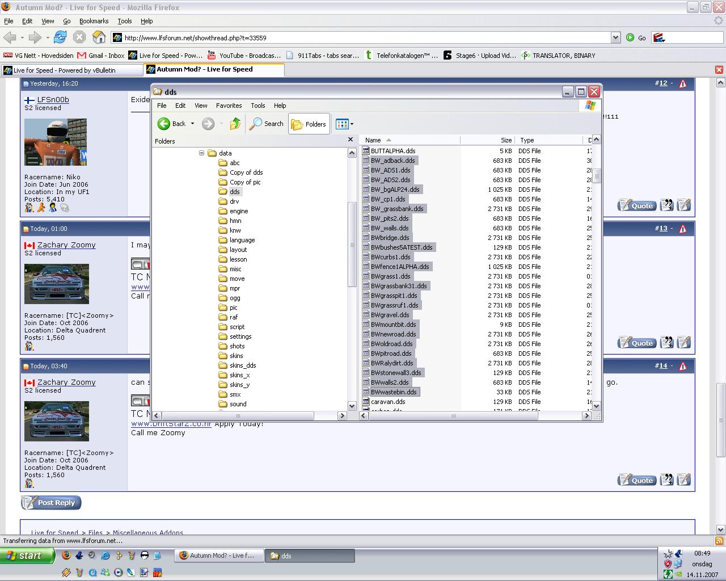Switch to the Autumn Mod Firefox taskbar button
The width and height of the screenshot is (726, 581).
pyautogui.click(x=219, y=556)
